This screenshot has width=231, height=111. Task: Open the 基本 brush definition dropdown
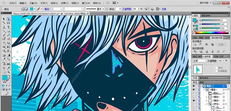click(103, 9)
